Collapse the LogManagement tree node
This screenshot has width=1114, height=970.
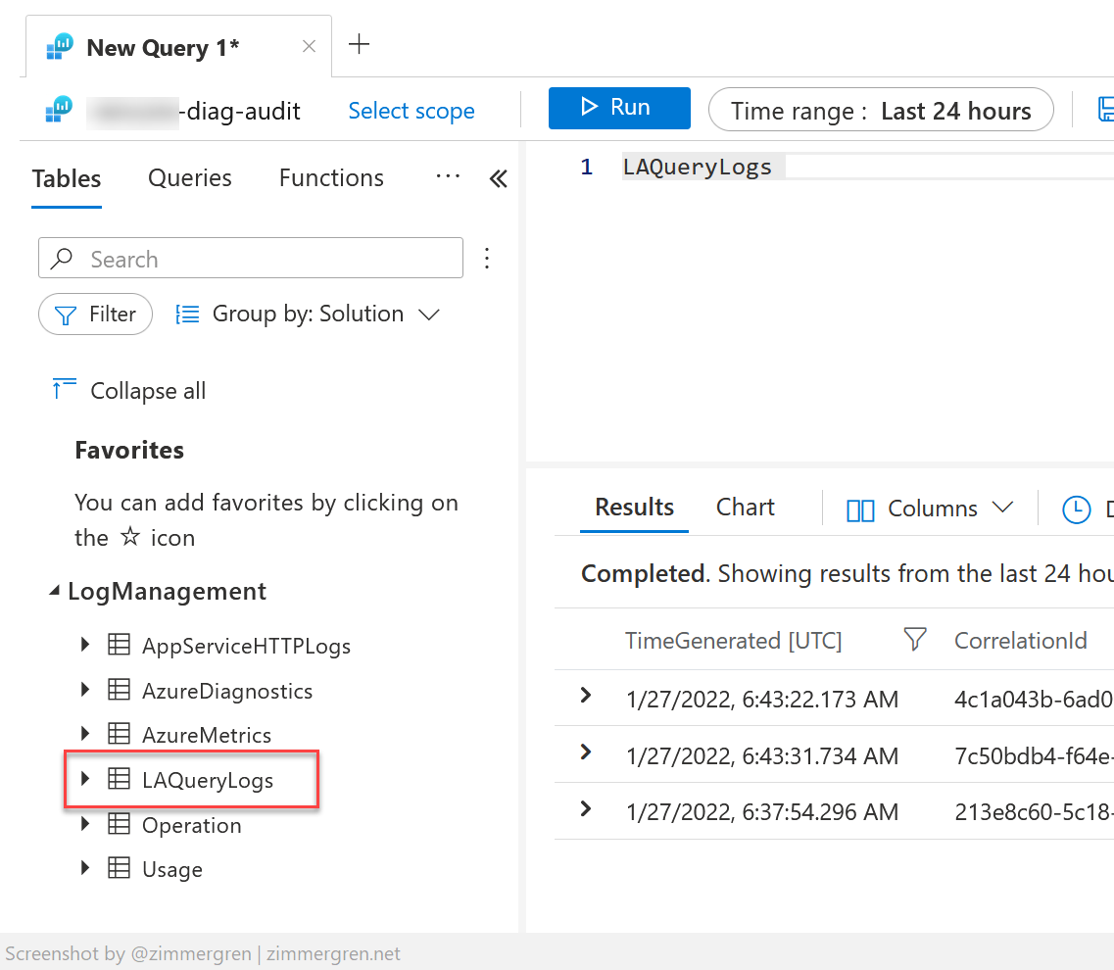coord(56,591)
